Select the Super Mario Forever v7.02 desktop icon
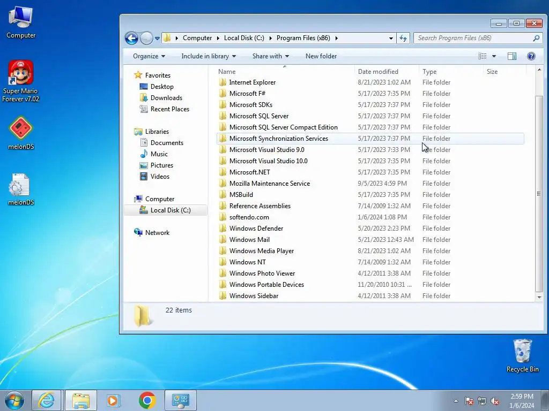 pyautogui.click(x=20, y=81)
